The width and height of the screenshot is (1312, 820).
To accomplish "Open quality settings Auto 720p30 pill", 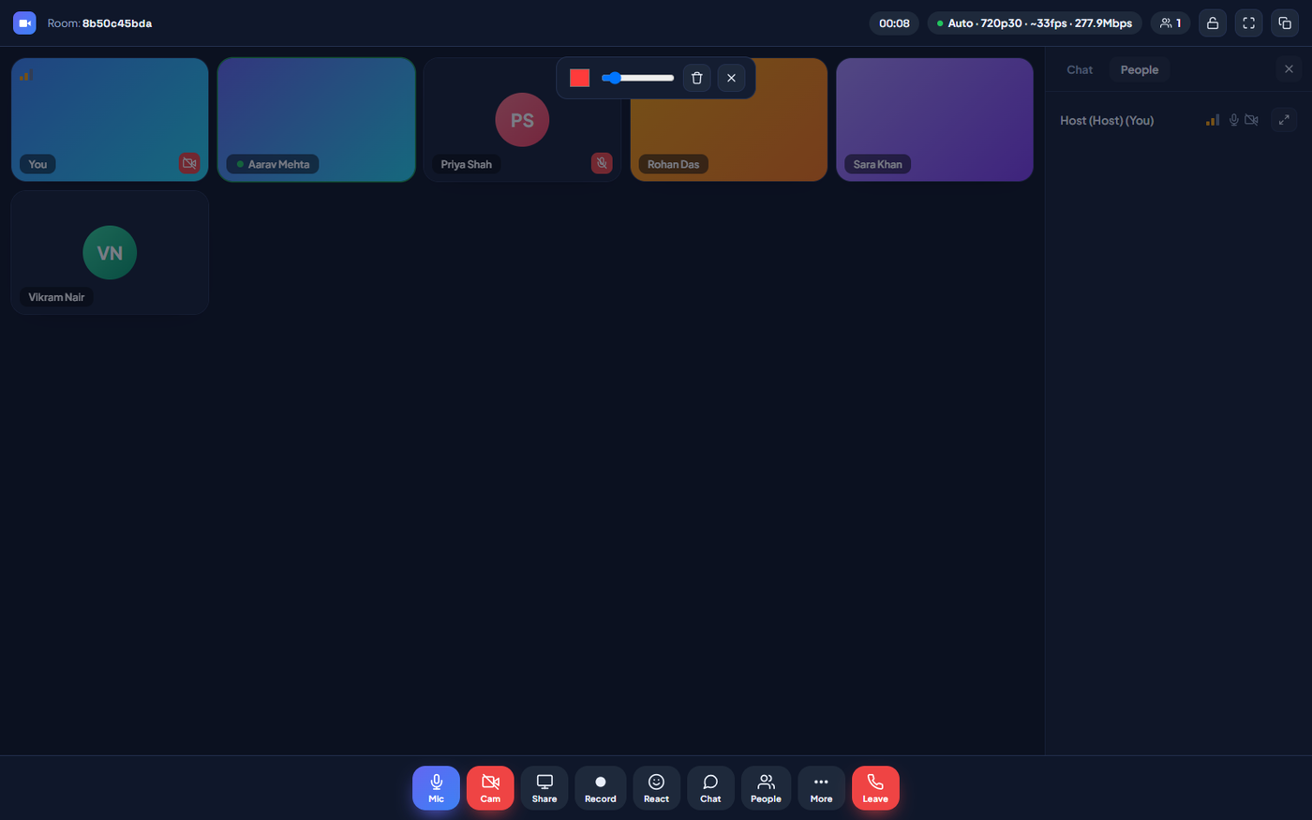I will coord(1035,23).
